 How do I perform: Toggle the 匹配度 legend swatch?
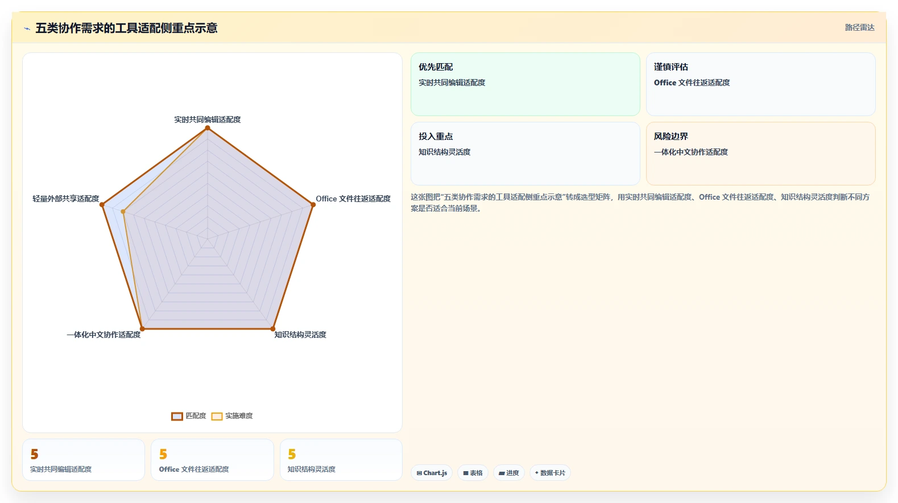177,416
